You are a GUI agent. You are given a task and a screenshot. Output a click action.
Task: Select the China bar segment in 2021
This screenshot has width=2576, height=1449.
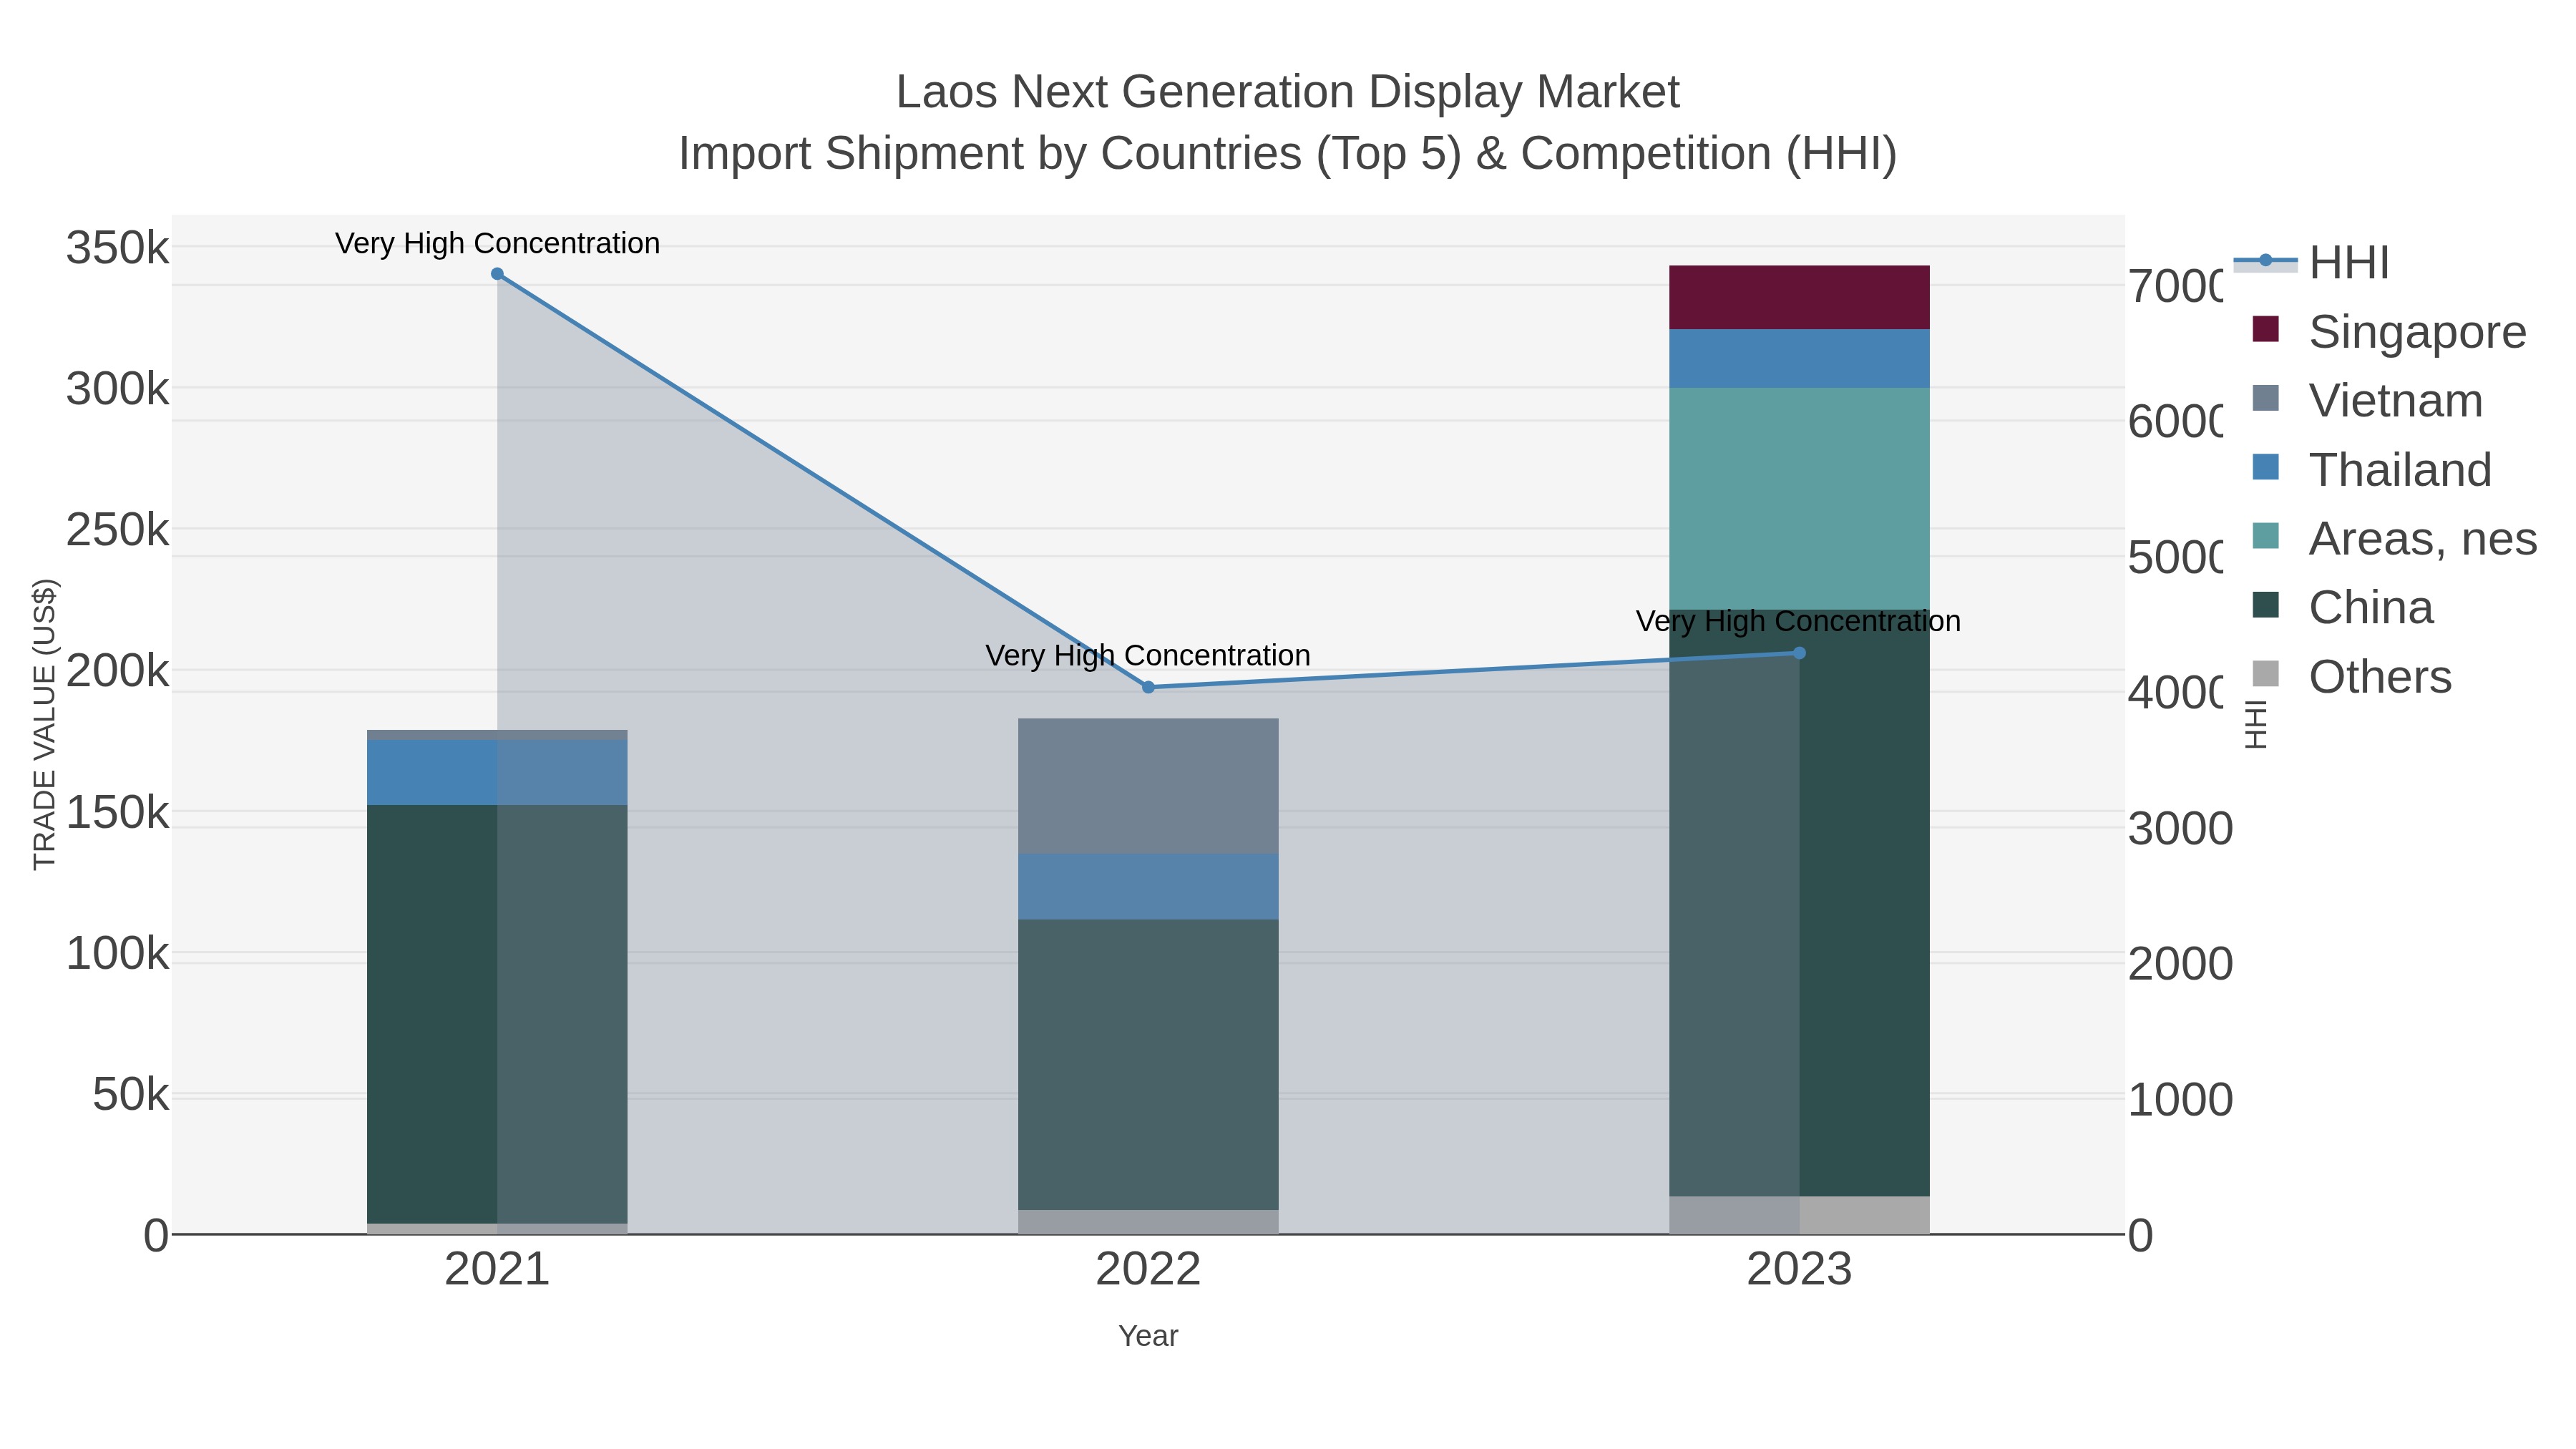[x=497, y=1014]
